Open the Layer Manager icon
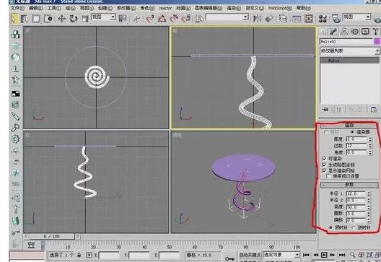This screenshot has width=381, height=262. pyautogui.click(x=283, y=19)
